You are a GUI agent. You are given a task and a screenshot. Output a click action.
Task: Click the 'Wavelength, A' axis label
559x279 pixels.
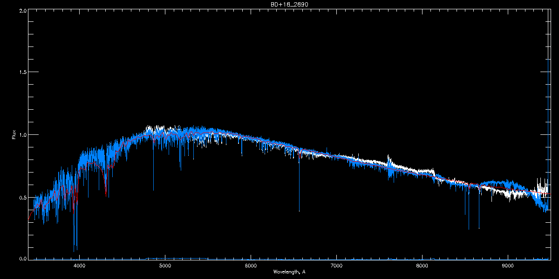tap(289, 272)
